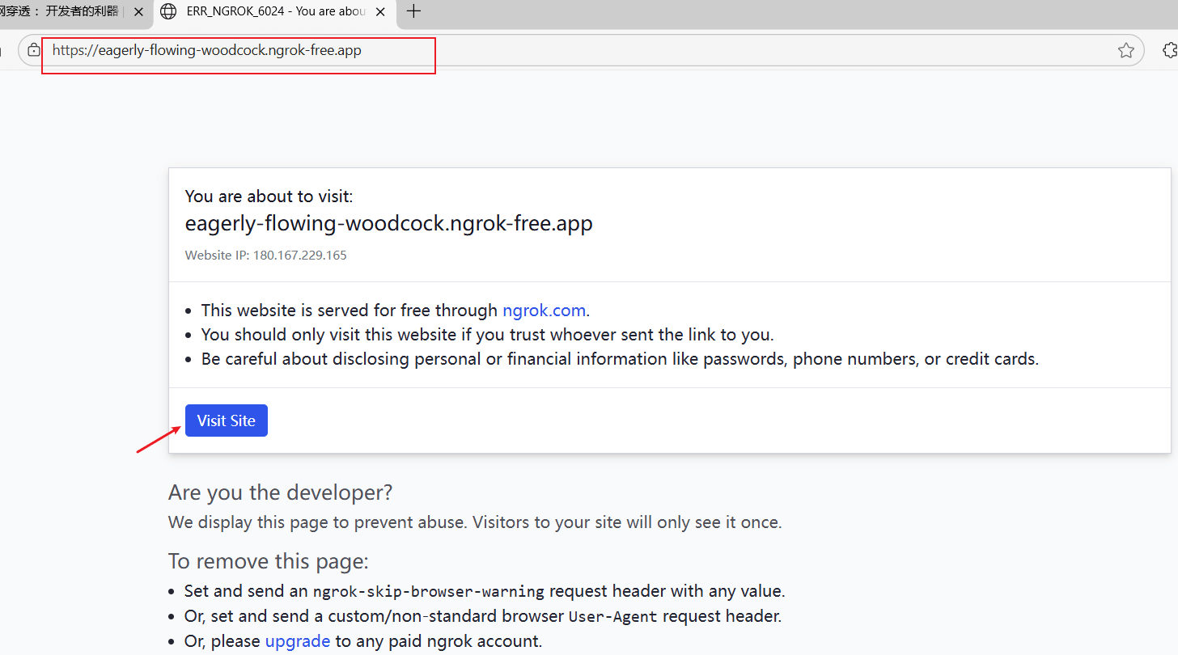Click the User-Agent code text
1178x655 pixels.
[x=613, y=616]
